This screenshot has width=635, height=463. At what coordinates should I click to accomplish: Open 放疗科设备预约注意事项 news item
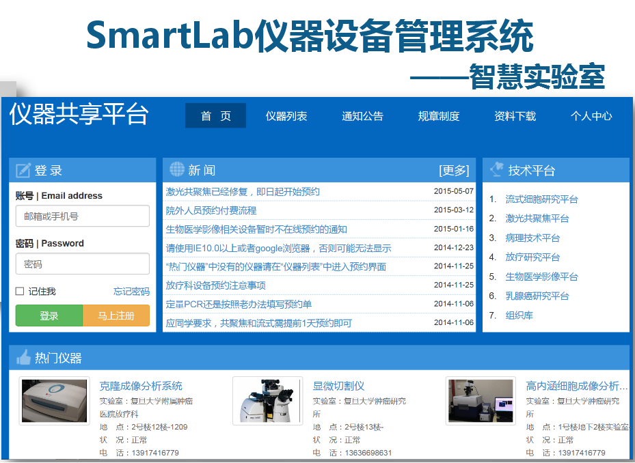tap(215, 285)
